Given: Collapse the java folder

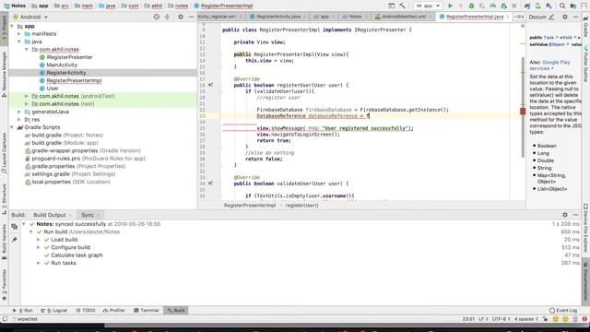Looking at the screenshot, I should [x=19, y=41].
